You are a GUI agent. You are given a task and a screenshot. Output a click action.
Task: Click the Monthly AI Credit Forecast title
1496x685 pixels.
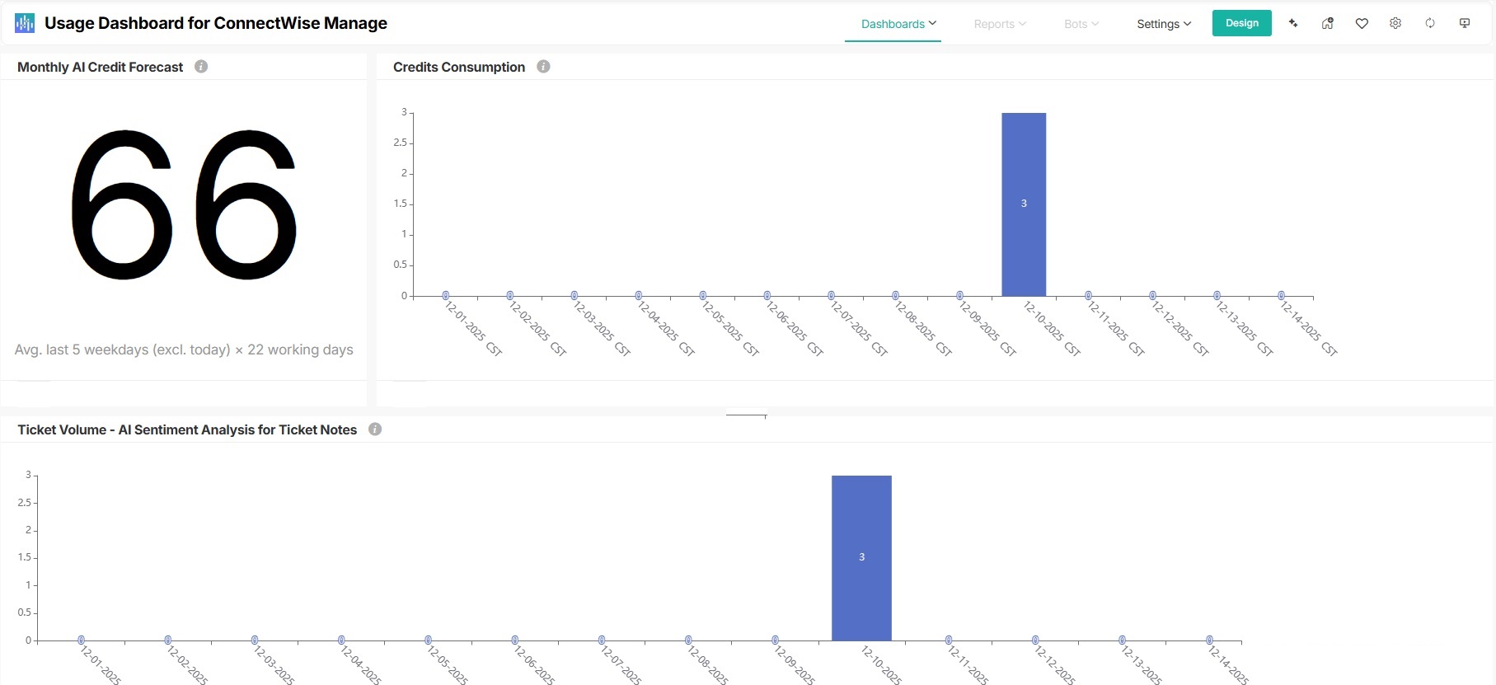point(101,67)
